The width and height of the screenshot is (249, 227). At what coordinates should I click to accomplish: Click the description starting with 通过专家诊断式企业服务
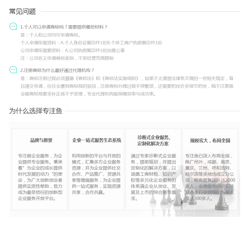(153, 177)
